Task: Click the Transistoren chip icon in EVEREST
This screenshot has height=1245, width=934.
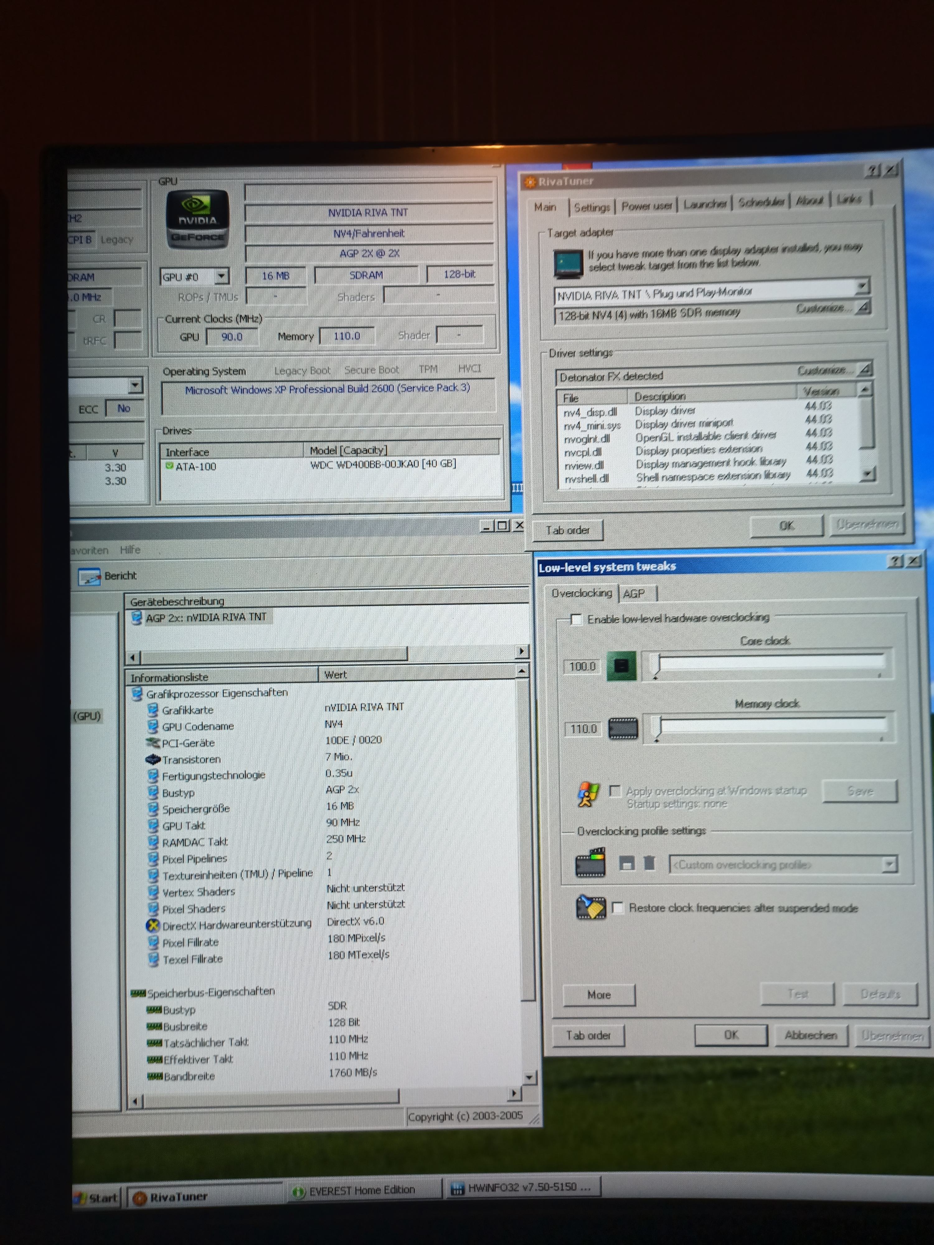Action: click(x=153, y=759)
